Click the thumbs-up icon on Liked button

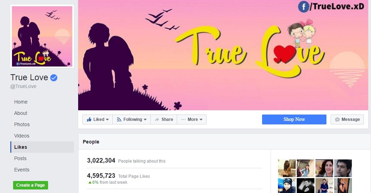tap(89, 119)
